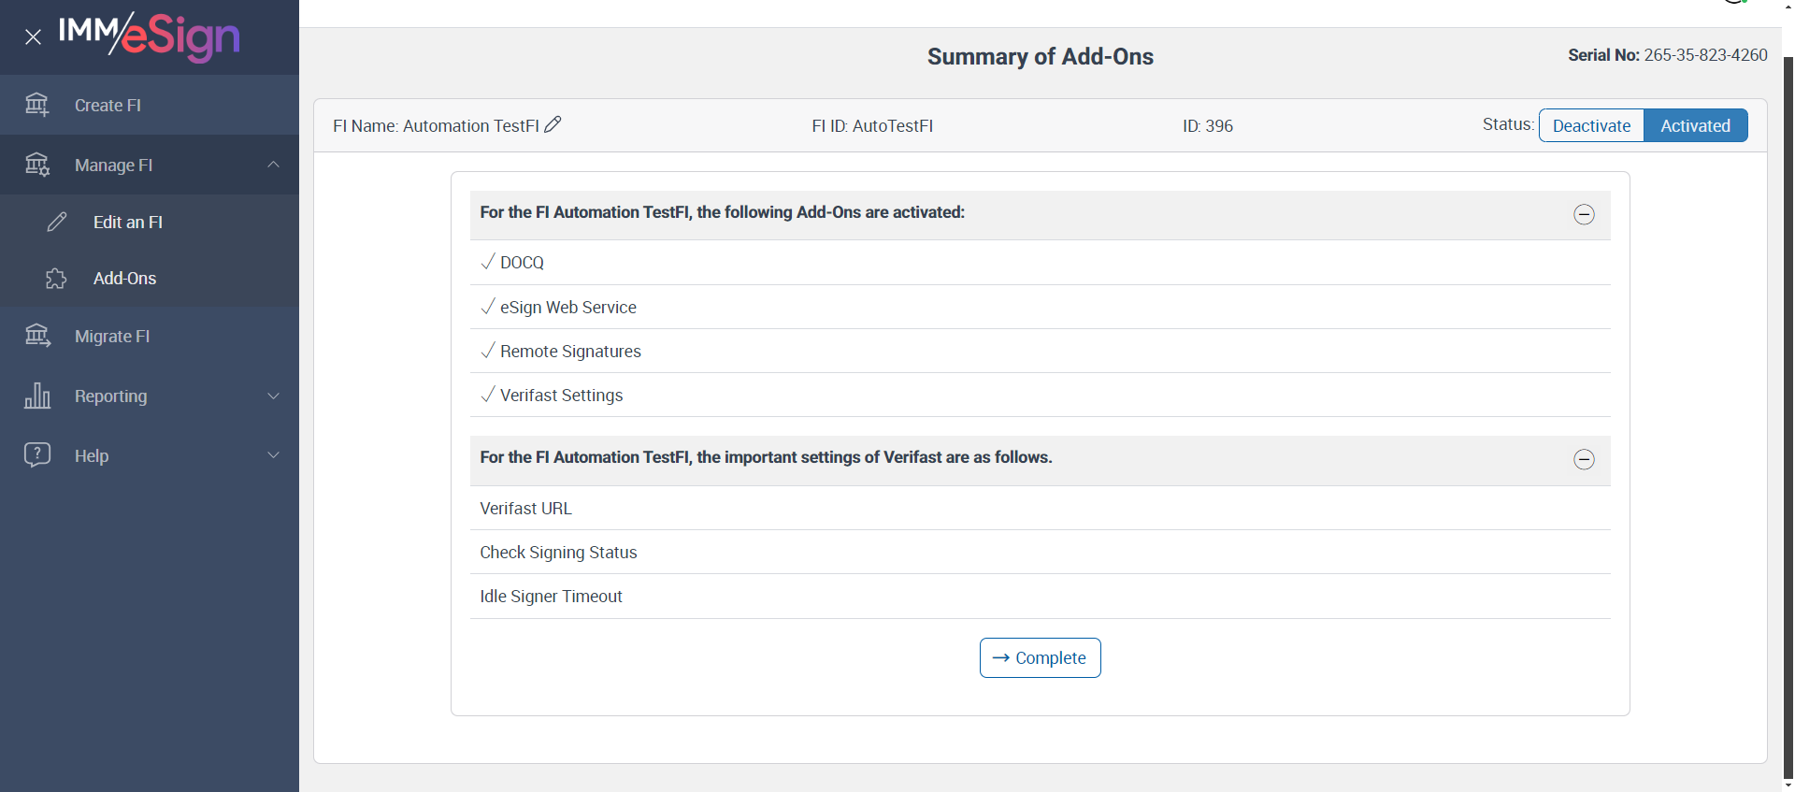The width and height of the screenshot is (1795, 792).
Task: Click the Edit an FI pencil icon
Action: pyautogui.click(x=57, y=222)
